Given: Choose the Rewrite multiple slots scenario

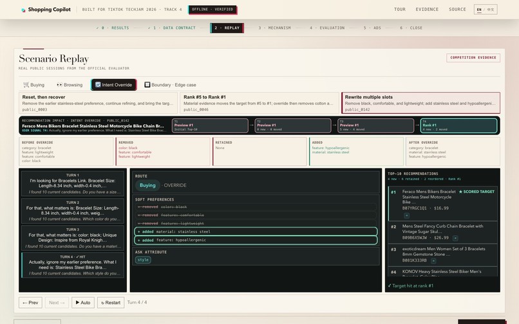Looking at the screenshot, I should click(420, 103).
